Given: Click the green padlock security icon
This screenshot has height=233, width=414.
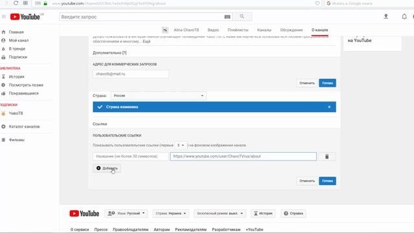Looking at the screenshot, I should point(45,3).
